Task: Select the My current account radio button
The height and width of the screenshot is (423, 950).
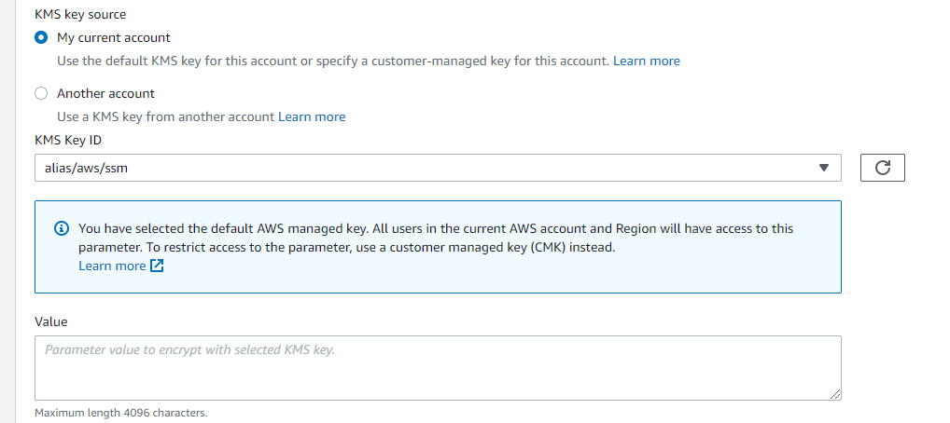Action: (41, 37)
